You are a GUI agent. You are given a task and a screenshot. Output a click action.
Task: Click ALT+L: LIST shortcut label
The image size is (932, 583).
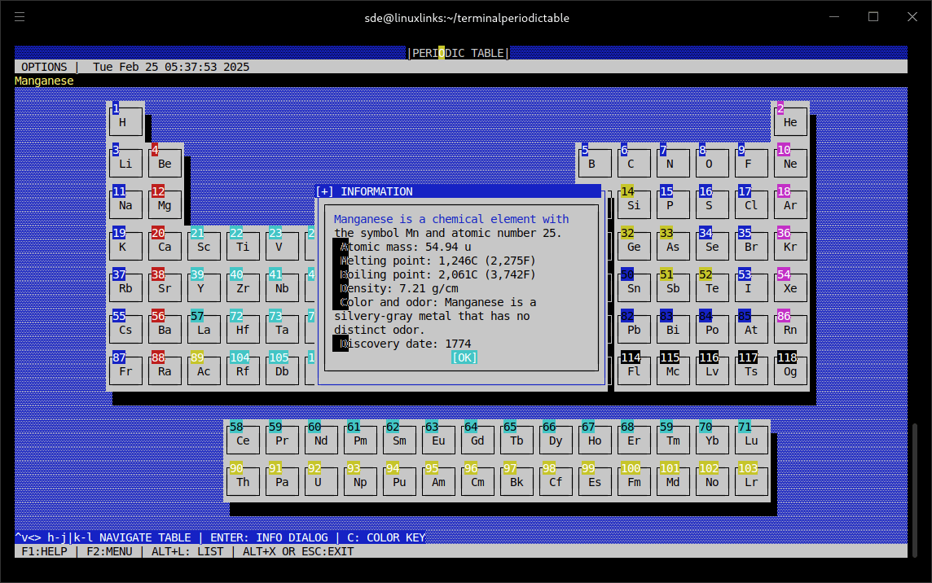tap(187, 551)
